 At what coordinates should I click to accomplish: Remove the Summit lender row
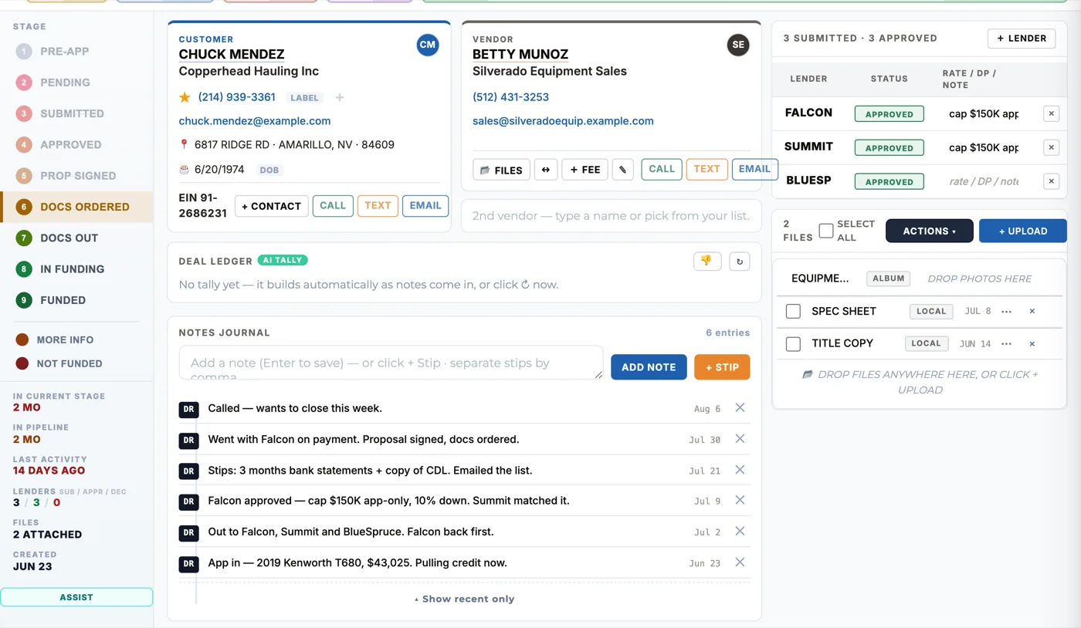(1051, 147)
